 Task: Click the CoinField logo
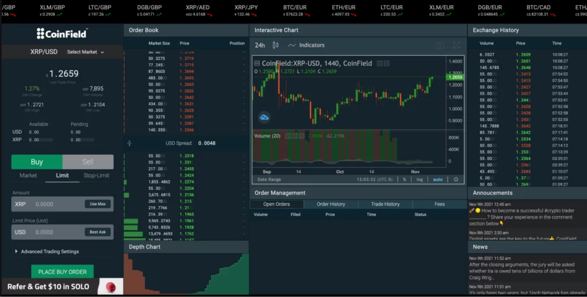[x=62, y=34]
